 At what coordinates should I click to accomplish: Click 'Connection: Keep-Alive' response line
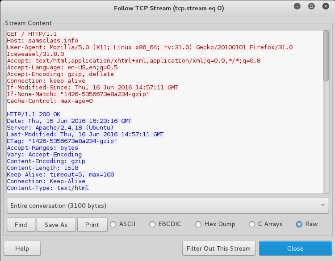click(46, 181)
